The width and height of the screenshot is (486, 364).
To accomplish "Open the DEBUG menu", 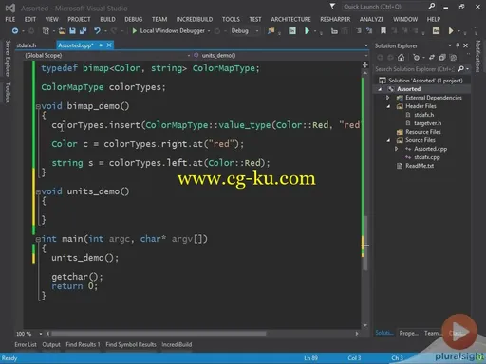I will [134, 19].
